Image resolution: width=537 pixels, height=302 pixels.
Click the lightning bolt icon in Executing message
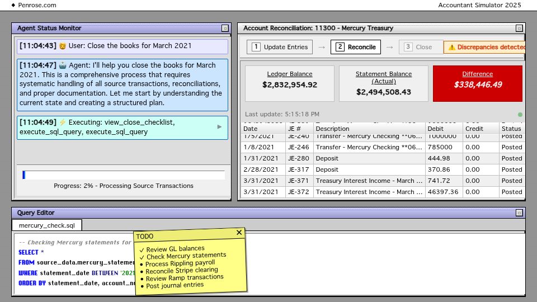coord(62,122)
